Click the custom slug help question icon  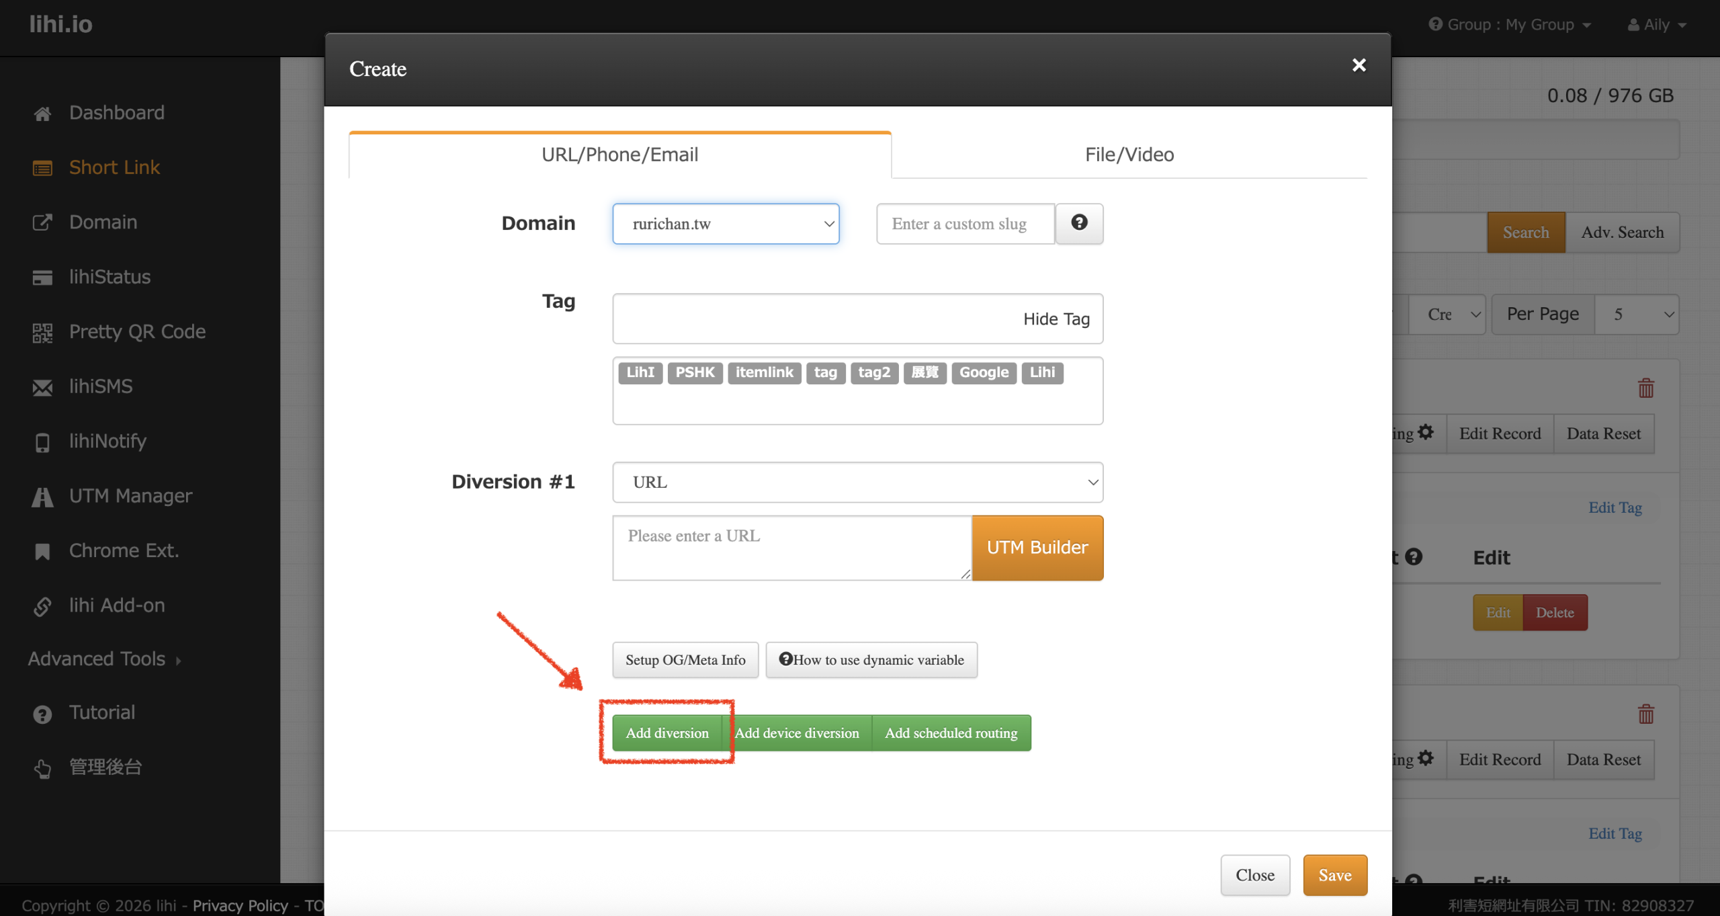(x=1079, y=223)
